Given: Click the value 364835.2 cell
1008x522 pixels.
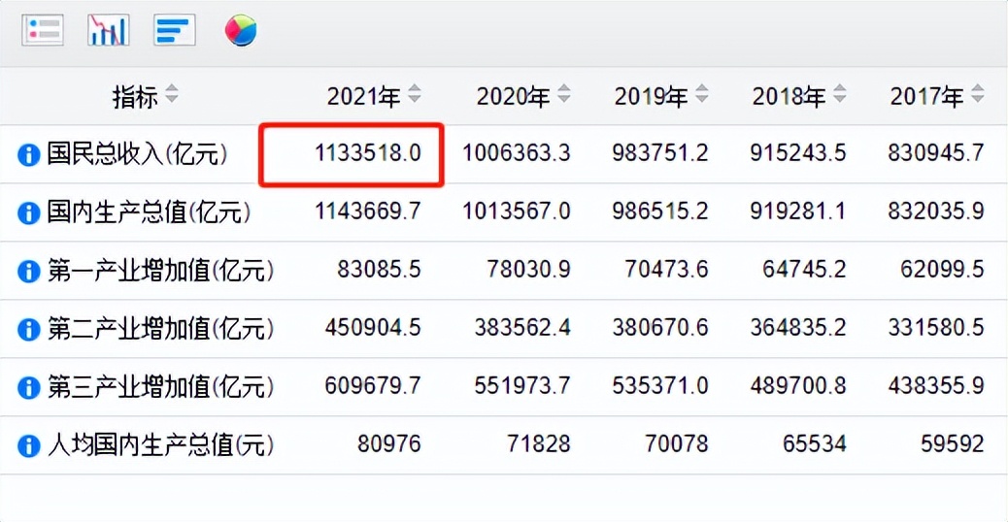Looking at the screenshot, I should click(798, 327).
